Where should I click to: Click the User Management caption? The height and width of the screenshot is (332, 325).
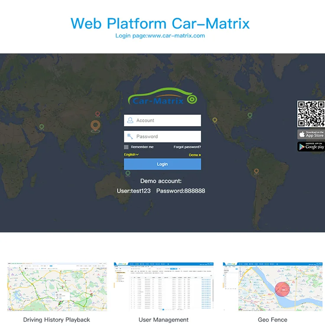click(163, 320)
